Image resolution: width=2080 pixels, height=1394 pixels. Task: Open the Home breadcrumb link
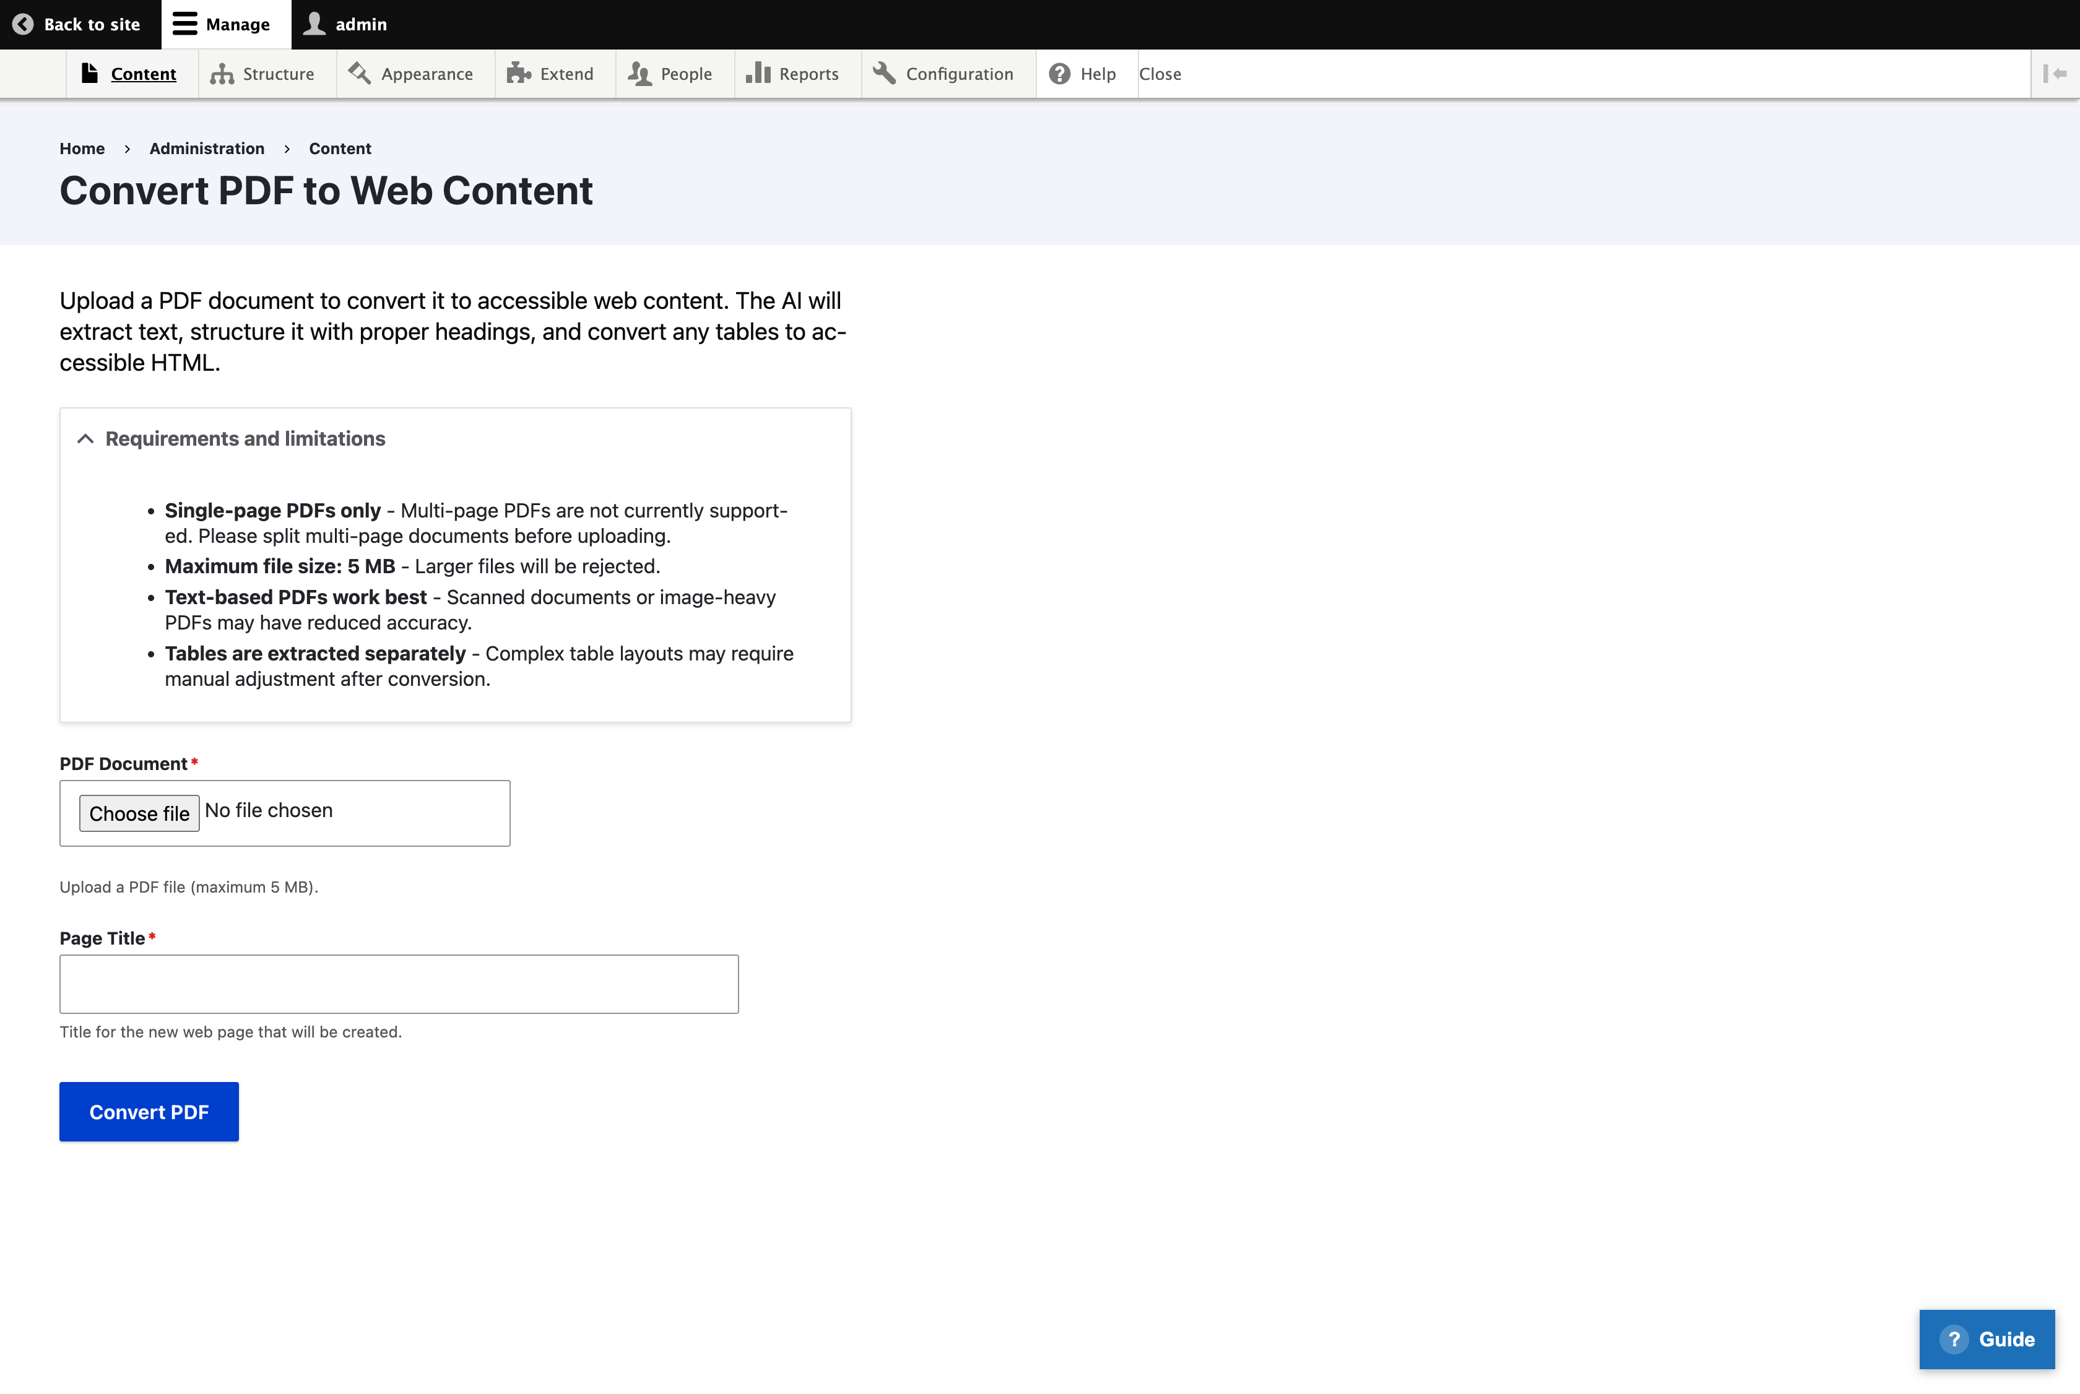(82, 149)
